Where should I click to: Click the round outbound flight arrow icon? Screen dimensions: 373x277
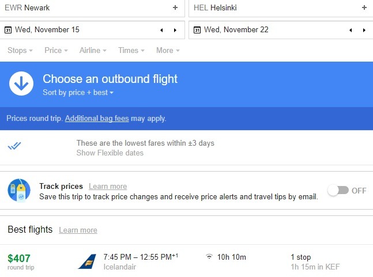point(21,84)
